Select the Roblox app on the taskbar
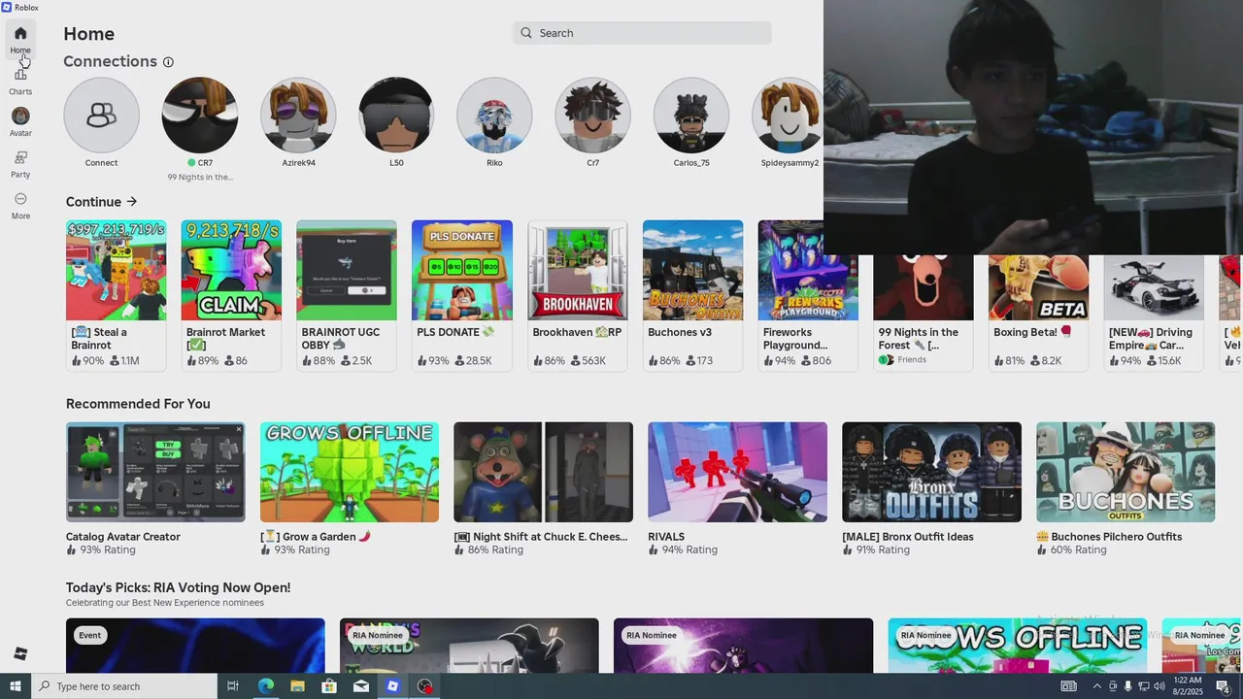Viewport: 1243px width, 699px height. pyautogui.click(x=392, y=686)
